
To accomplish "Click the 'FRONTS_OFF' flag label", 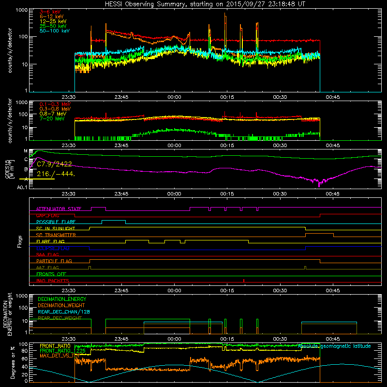I will coord(51,274).
